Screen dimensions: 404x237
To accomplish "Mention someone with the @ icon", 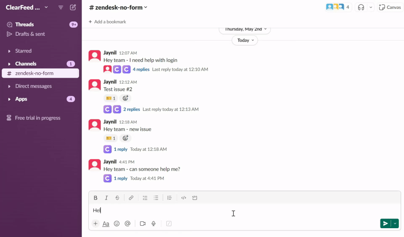I will 128,224.
